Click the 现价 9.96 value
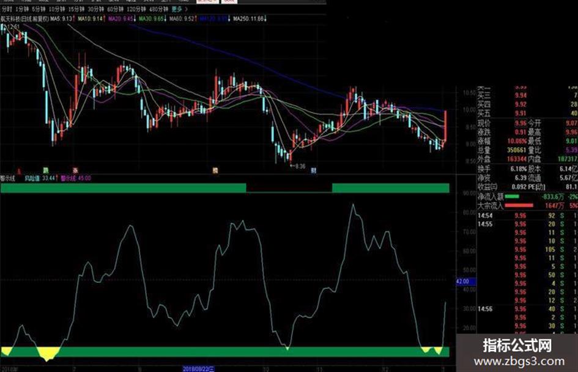This screenshot has height=372, width=578. pos(521,123)
